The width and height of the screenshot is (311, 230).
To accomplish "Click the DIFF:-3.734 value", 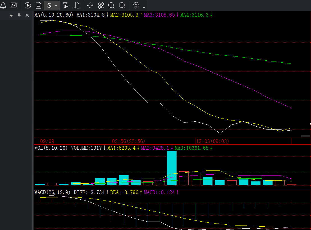I will coord(89,192).
